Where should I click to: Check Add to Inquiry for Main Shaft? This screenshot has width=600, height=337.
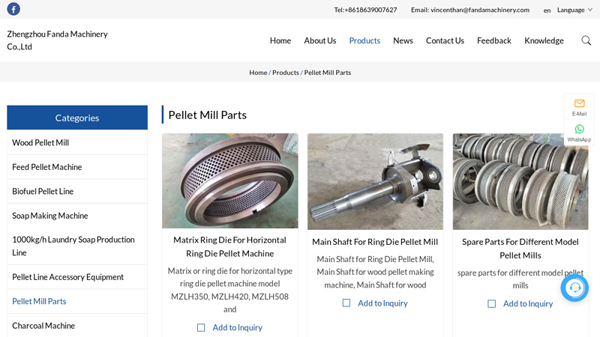click(346, 303)
